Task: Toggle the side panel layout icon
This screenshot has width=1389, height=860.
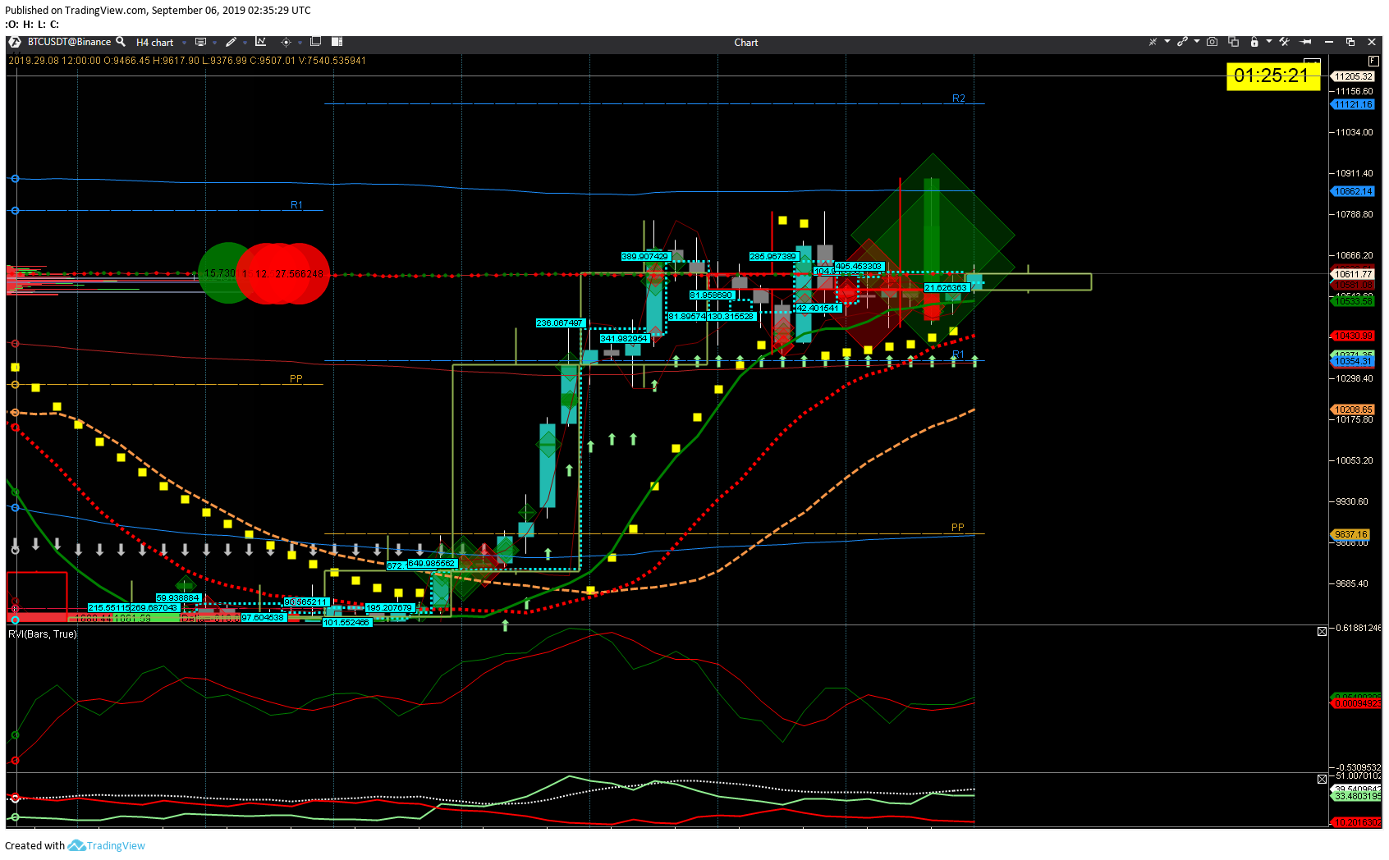Action: [337, 42]
